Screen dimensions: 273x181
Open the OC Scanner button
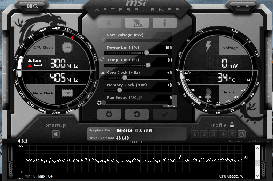tap(32, 6)
